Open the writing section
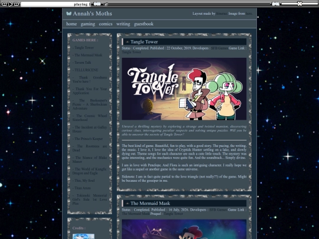This screenshot has height=239, width=319. (123, 24)
